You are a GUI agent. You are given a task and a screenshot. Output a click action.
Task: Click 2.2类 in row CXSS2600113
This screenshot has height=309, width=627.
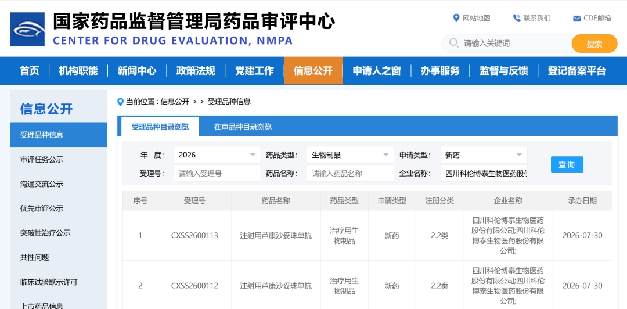439,235
